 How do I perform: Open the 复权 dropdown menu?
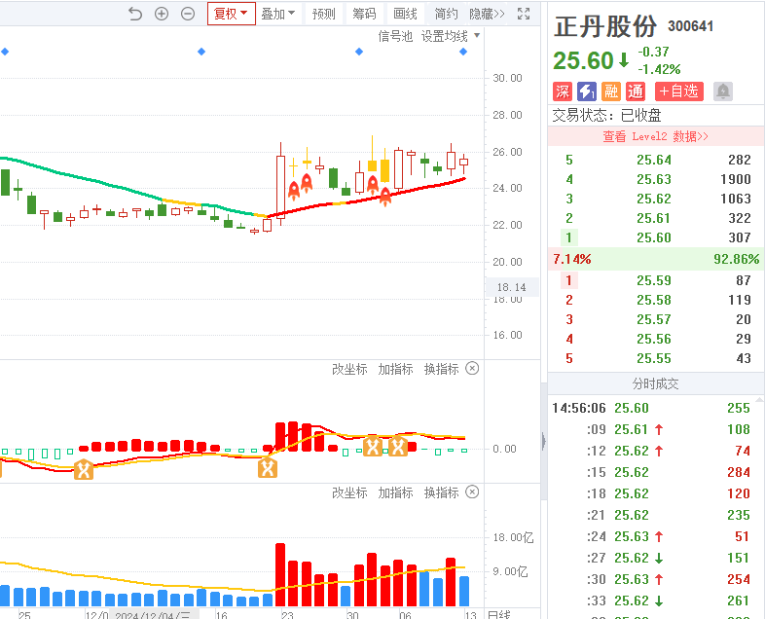232,14
